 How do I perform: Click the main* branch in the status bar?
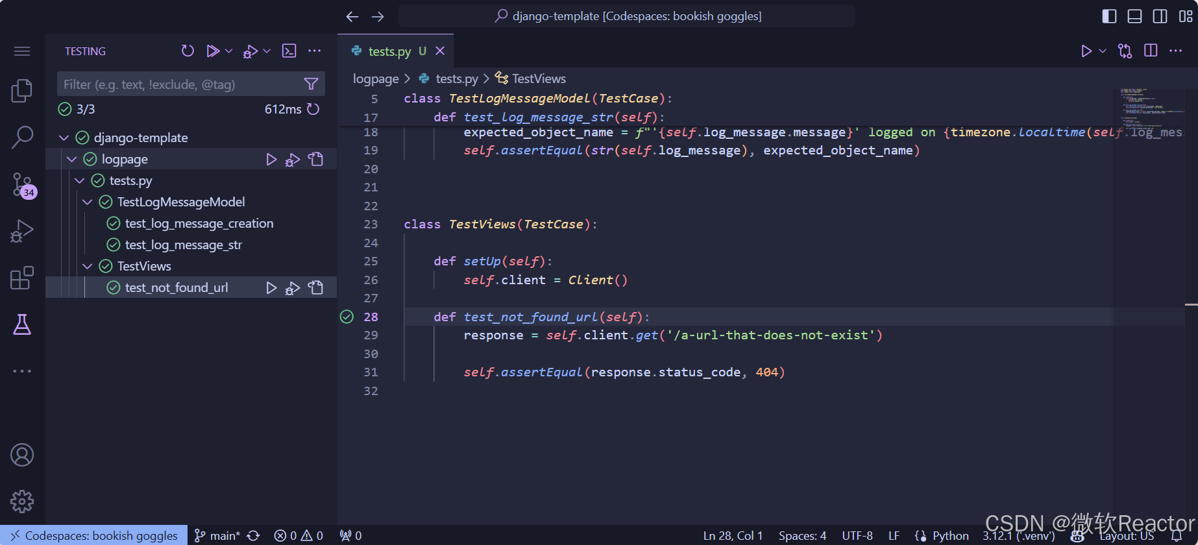pyautogui.click(x=218, y=535)
